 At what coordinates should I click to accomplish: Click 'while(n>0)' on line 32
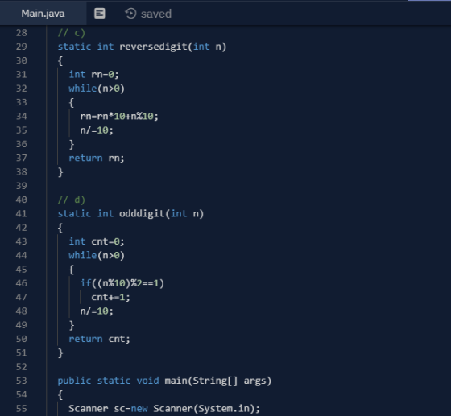(97, 89)
